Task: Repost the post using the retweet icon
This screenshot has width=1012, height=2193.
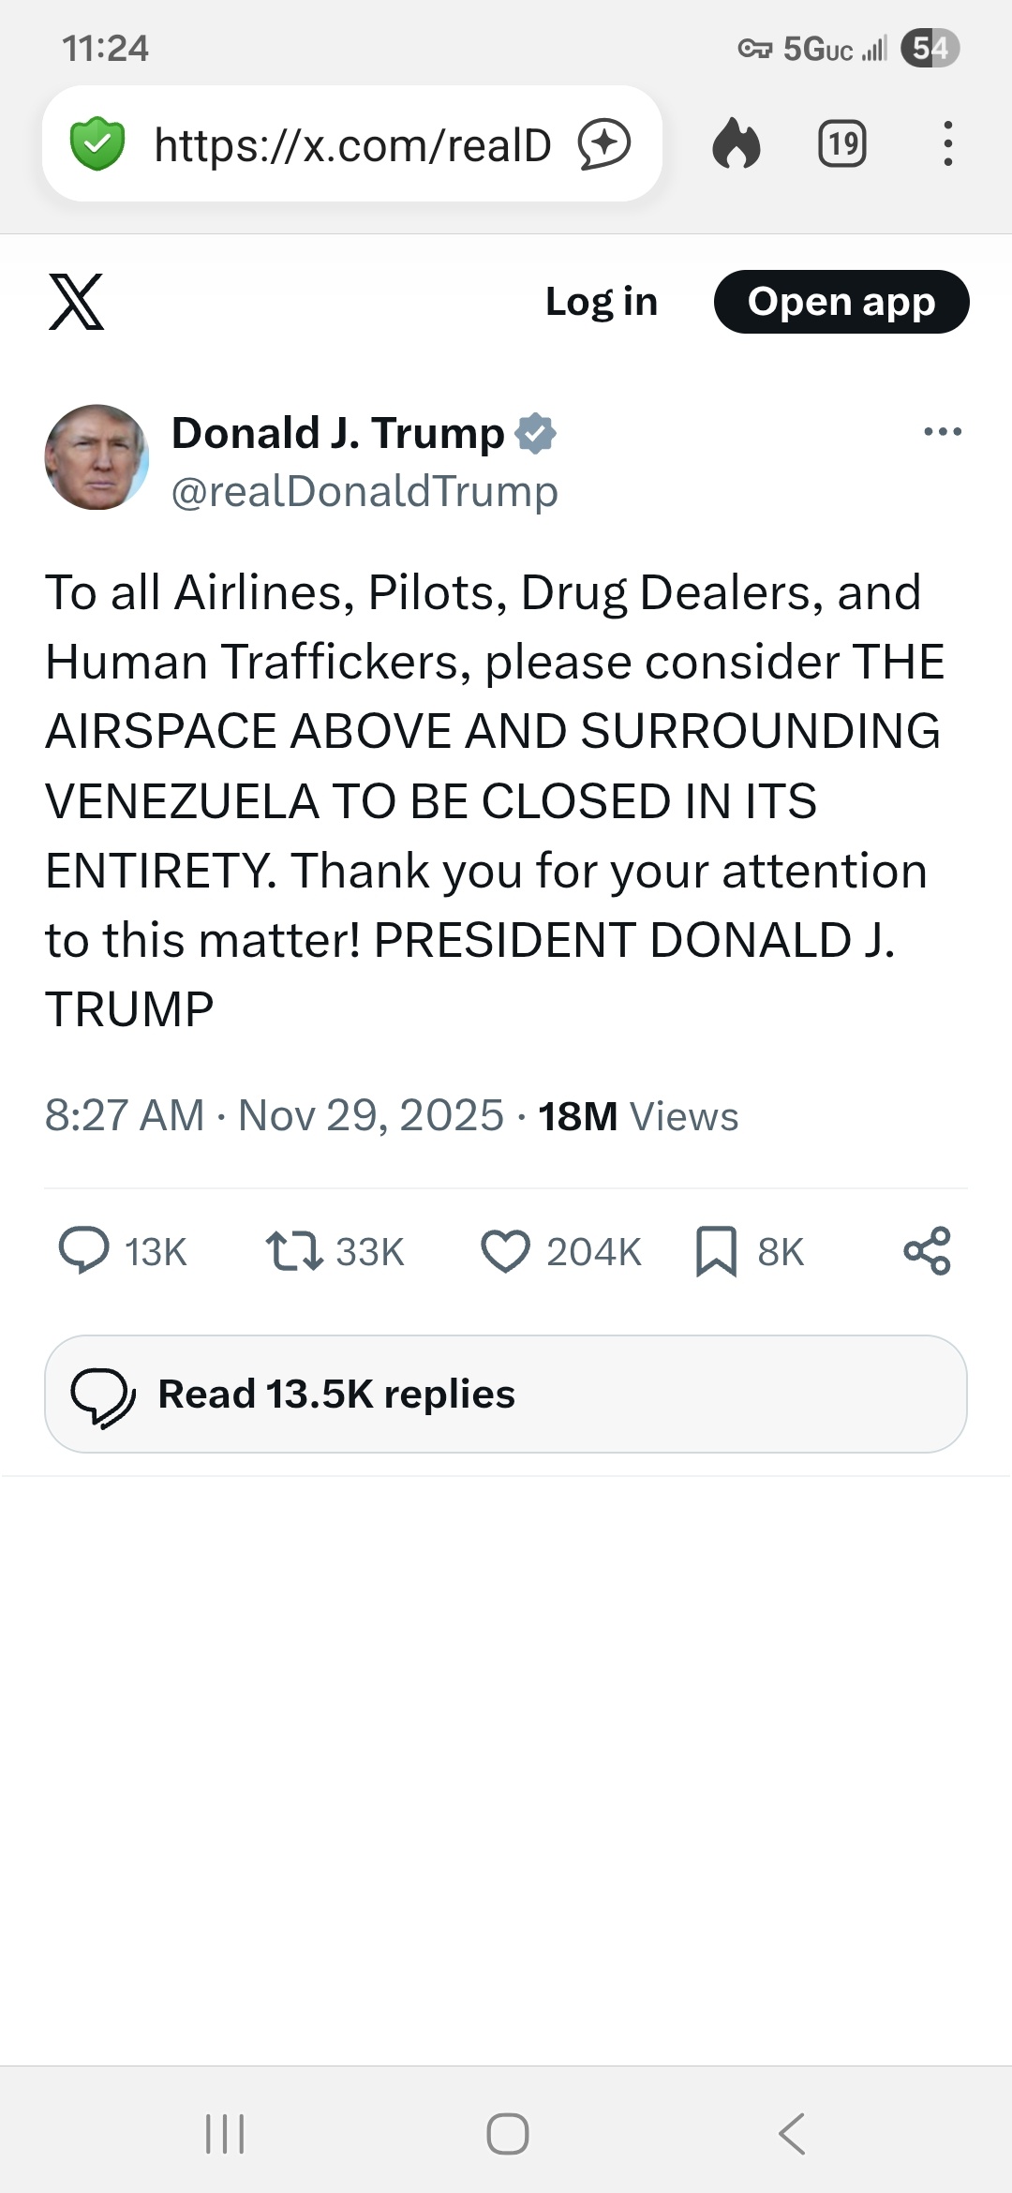Action: (294, 1251)
